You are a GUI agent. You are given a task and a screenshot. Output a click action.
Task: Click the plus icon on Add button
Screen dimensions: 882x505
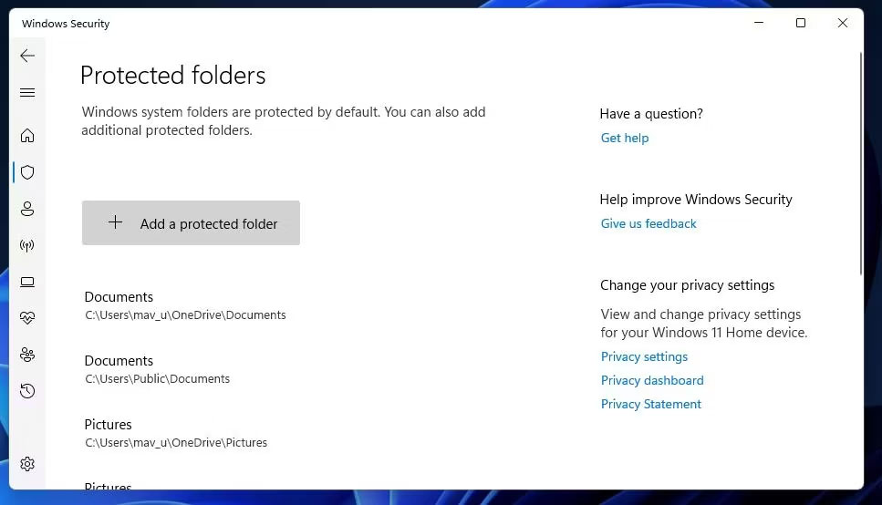pos(115,222)
